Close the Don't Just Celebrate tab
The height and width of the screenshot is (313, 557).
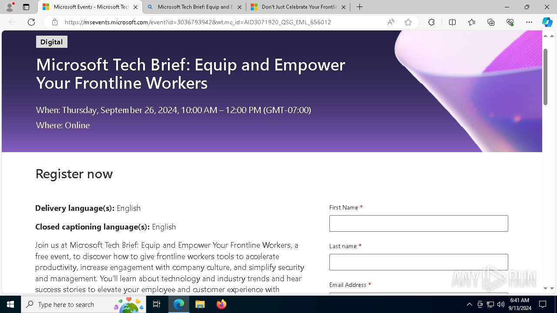pyautogui.click(x=343, y=7)
